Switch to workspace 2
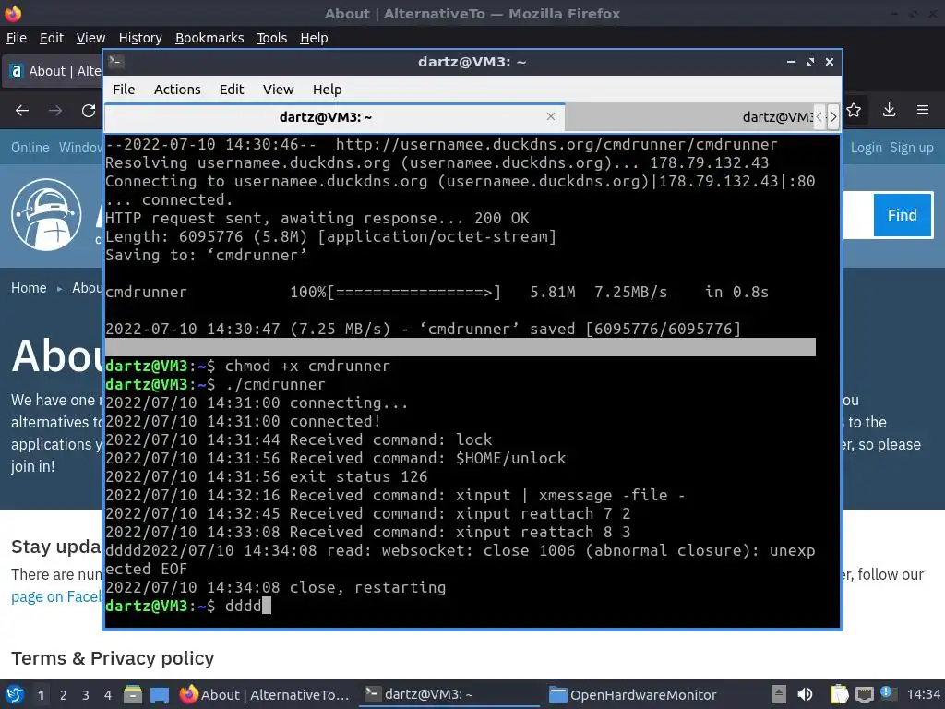The image size is (945, 709). tap(64, 695)
